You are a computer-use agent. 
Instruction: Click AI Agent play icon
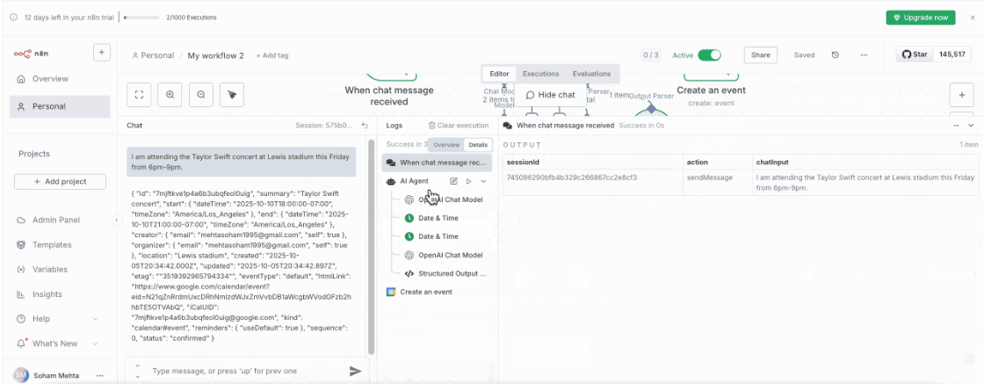tap(469, 181)
